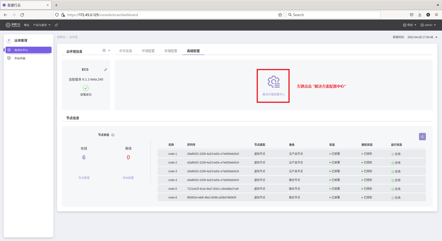442x241 pixels.
Task: Open the Solution Configuration Center gear icon
Action: [273, 82]
